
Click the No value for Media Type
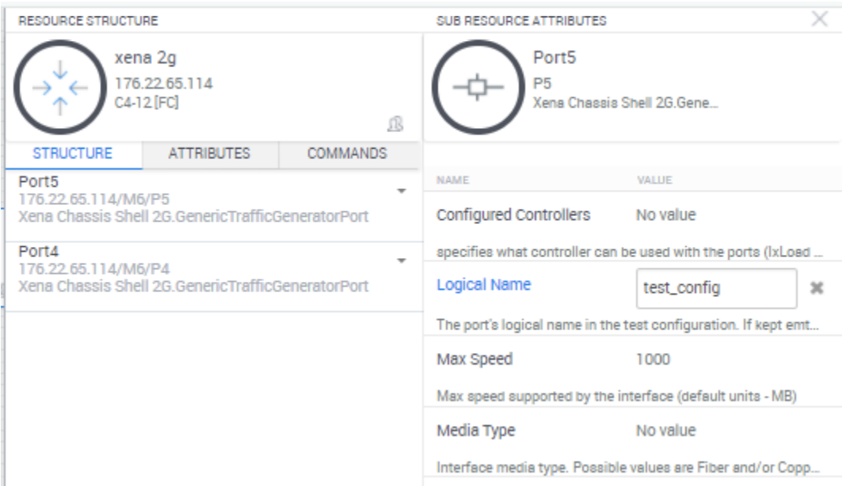click(666, 430)
